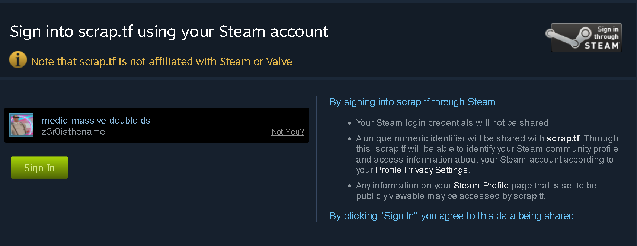Click the login credentials not shared bullet
The height and width of the screenshot is (246, 637).
[x=453, y=123]
